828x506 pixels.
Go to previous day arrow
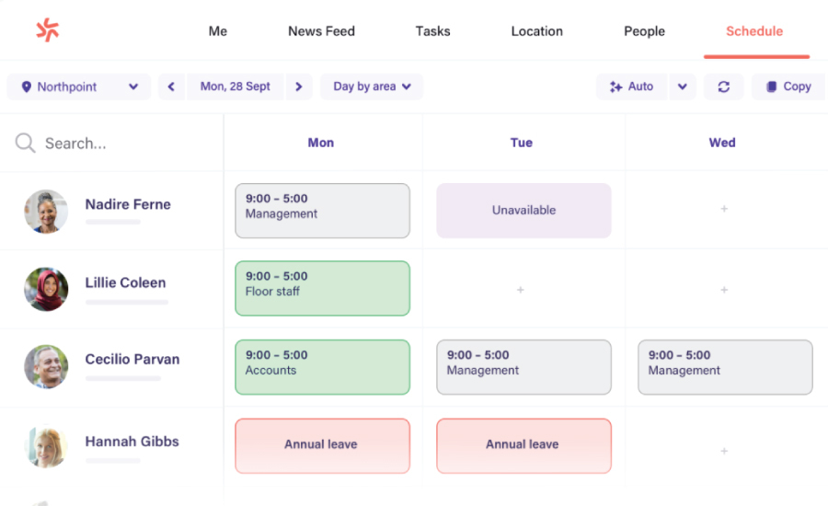(x=171, y=86)
